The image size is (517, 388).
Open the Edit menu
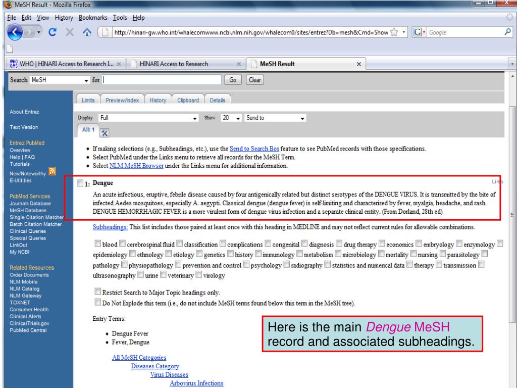26,18
